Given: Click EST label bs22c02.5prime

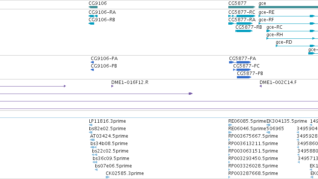Looking at the screenshot, I should [x=110, y=151].
